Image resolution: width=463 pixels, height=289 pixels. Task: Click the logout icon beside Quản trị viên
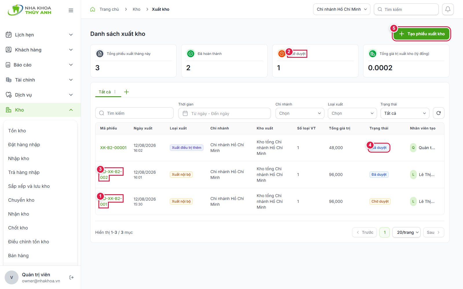point(71,277)
